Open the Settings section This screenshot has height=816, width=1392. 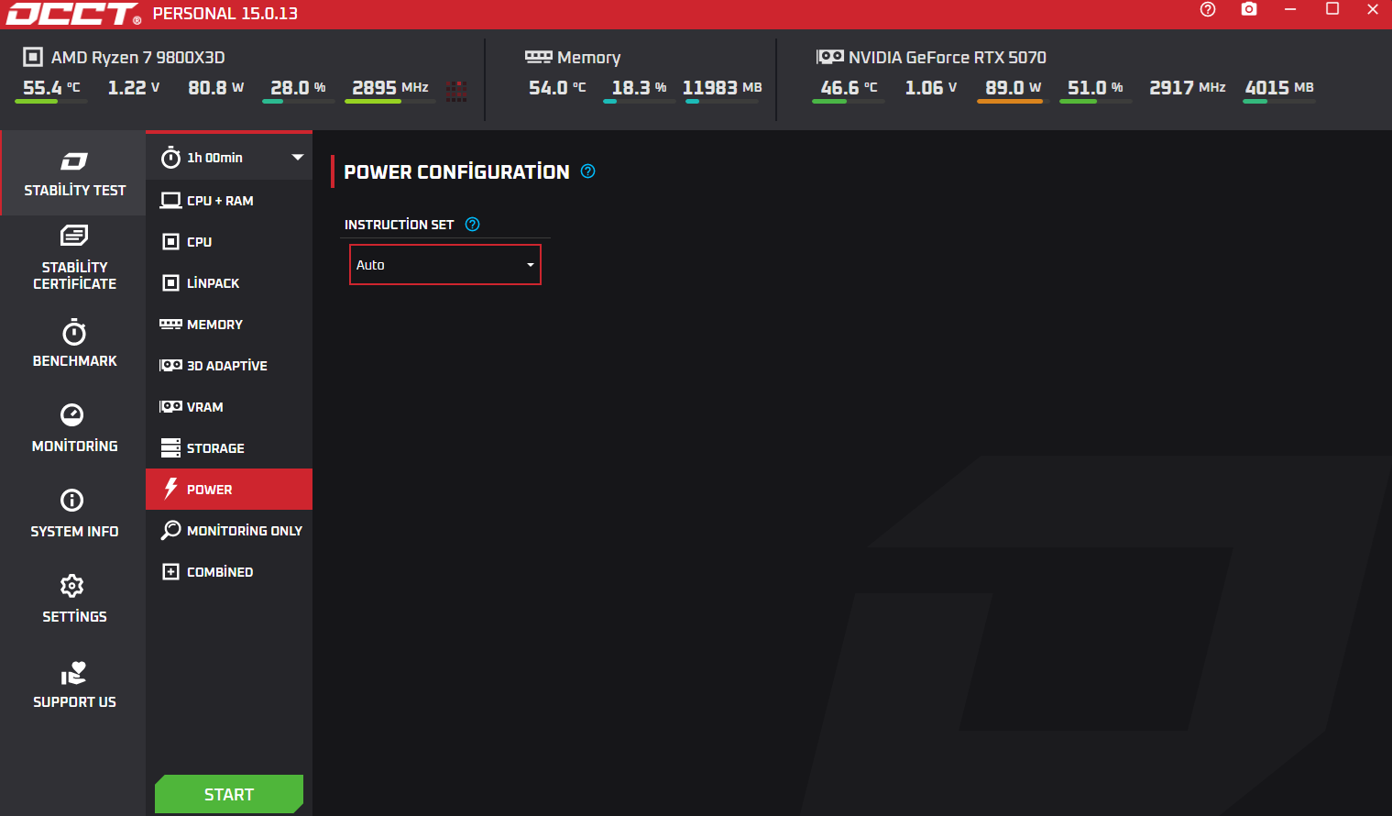[x=74, y=600]
